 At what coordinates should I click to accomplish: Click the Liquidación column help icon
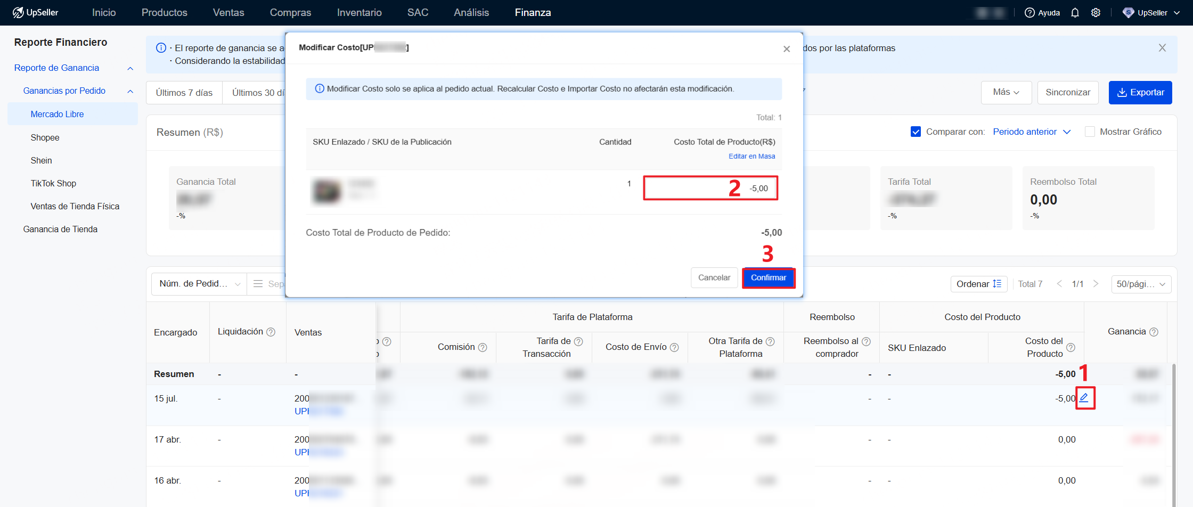point(271,332)
